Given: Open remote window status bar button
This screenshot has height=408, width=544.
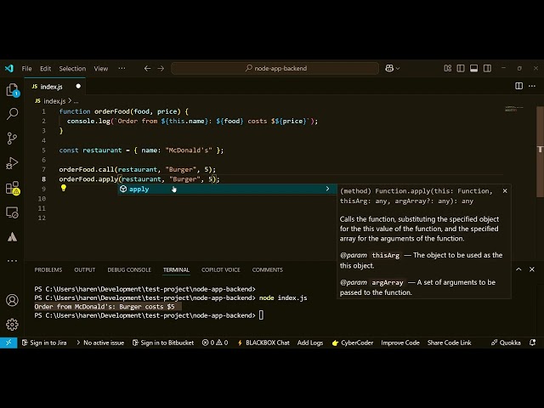Looking at the screenshot, I should [8, 343].
